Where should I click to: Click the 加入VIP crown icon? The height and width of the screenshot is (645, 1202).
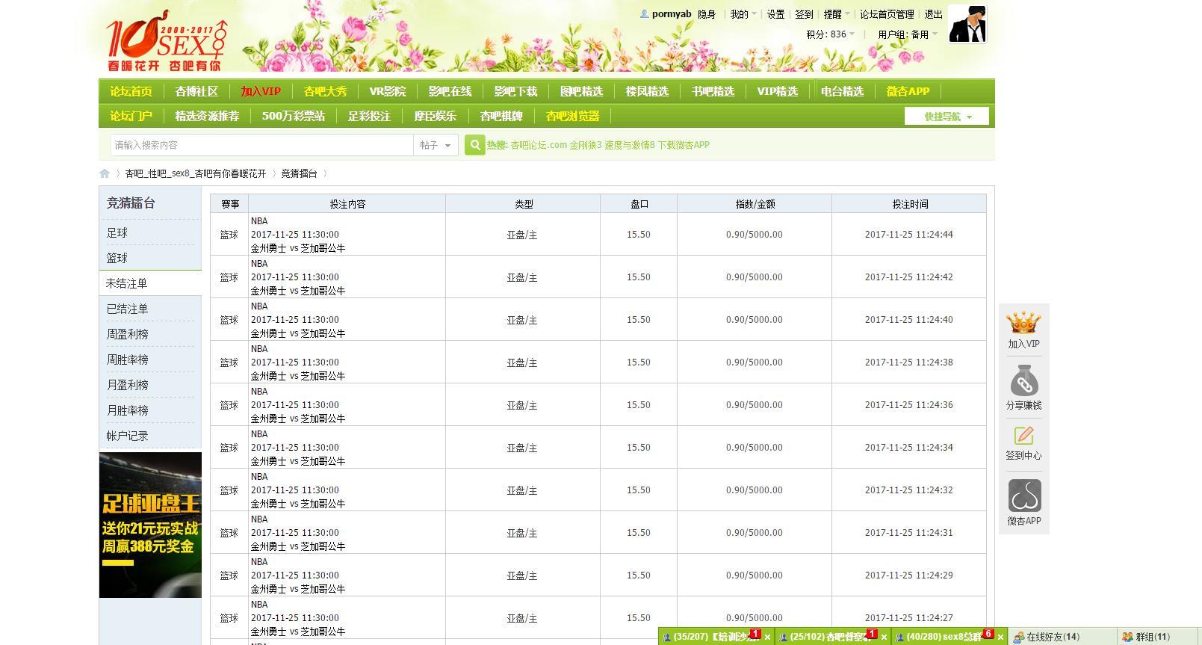coord(1023,324)
